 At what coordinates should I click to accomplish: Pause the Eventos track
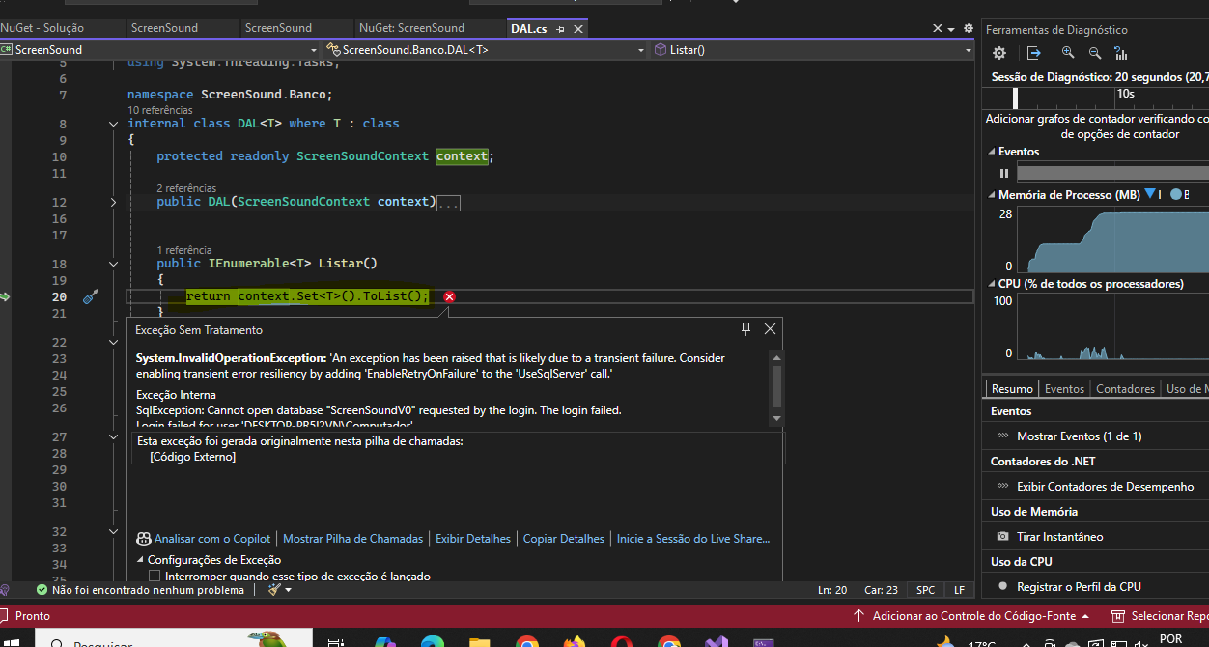1004,173
